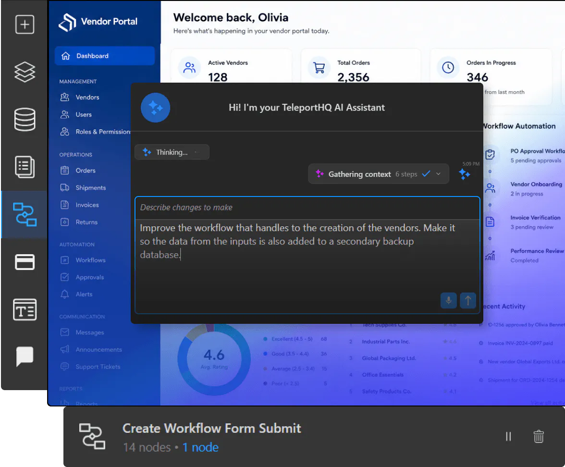Click the Invoice Verification document icon

(x=490, y=221)
